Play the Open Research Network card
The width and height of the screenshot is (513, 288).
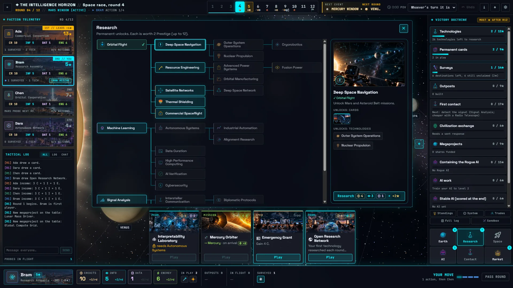(330, 257)
